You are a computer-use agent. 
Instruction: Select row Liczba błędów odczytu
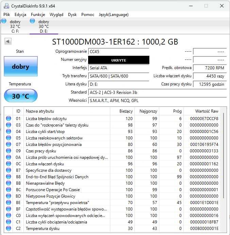[112, 119]
